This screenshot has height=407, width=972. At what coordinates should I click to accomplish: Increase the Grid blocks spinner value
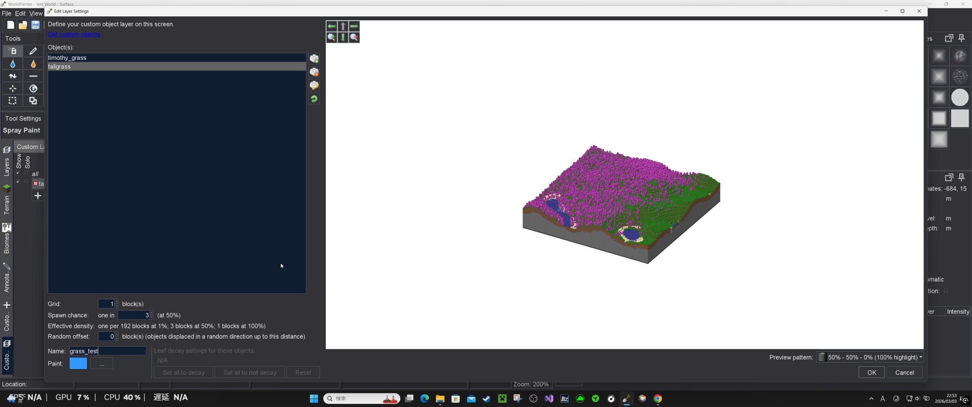point(117,302)
